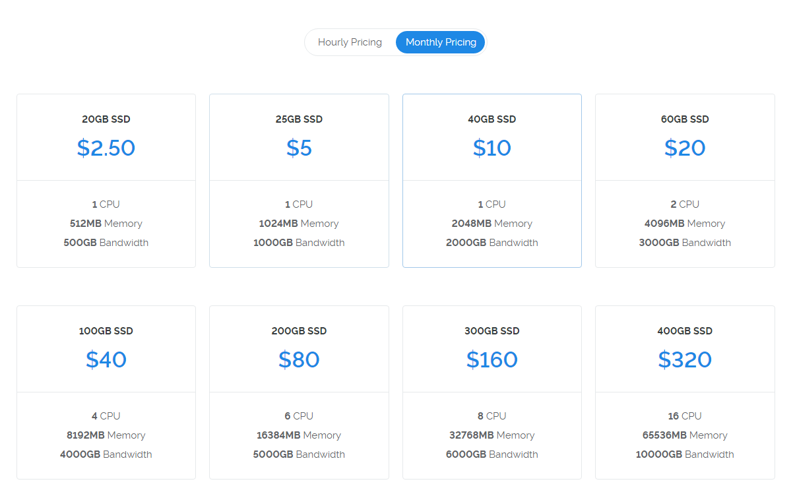Screen dimensions: 793x498
Task: Click the 16 CPU spec
Action: (x=685, y=416)
